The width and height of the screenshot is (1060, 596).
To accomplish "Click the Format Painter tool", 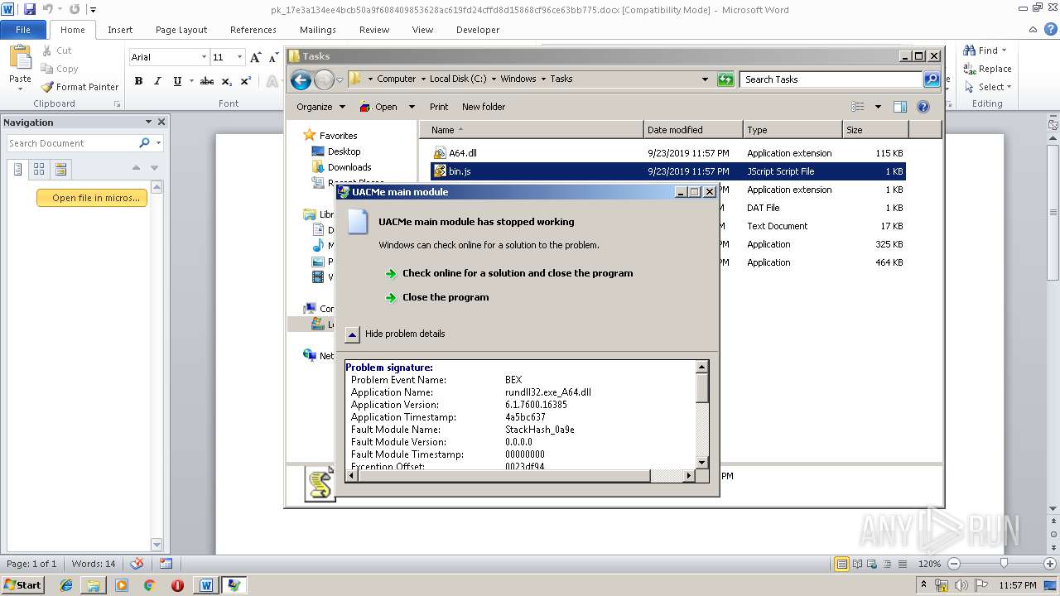I will click(x=80, y=87).
